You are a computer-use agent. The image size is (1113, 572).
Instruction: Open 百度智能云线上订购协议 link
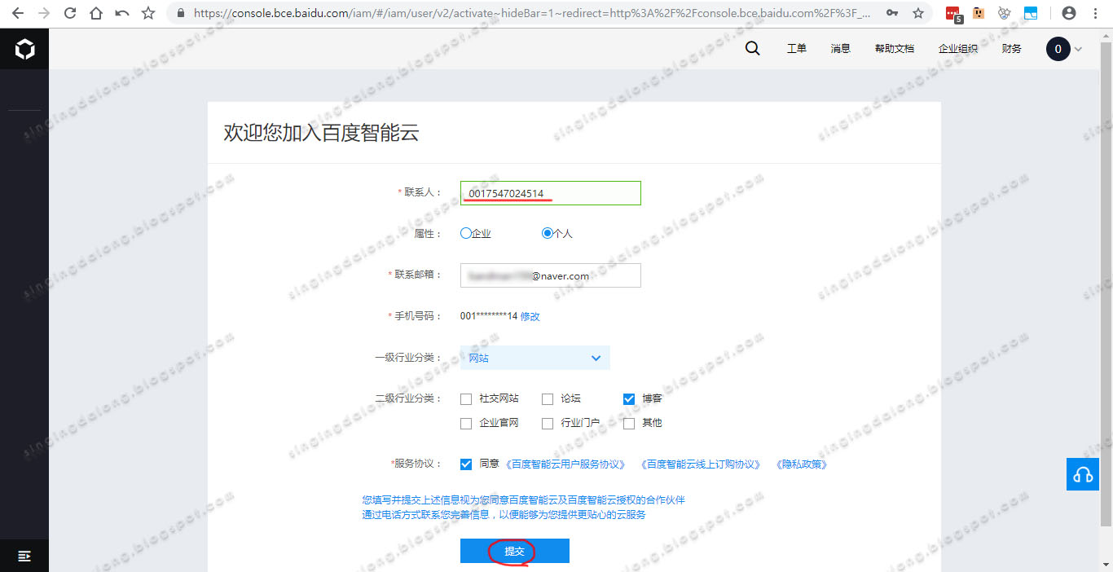tap(700, 464)
